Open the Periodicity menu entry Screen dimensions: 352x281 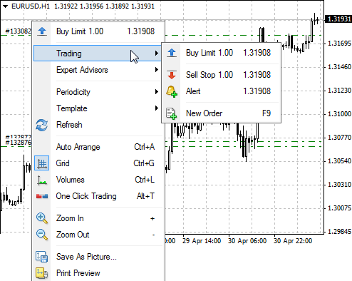tap(98, 92)
